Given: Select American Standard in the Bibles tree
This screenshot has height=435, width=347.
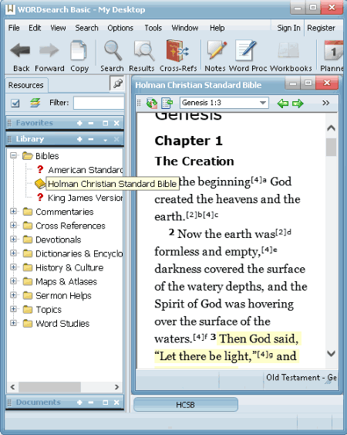Looking at the screenshot, I should (x=86, y=170).
